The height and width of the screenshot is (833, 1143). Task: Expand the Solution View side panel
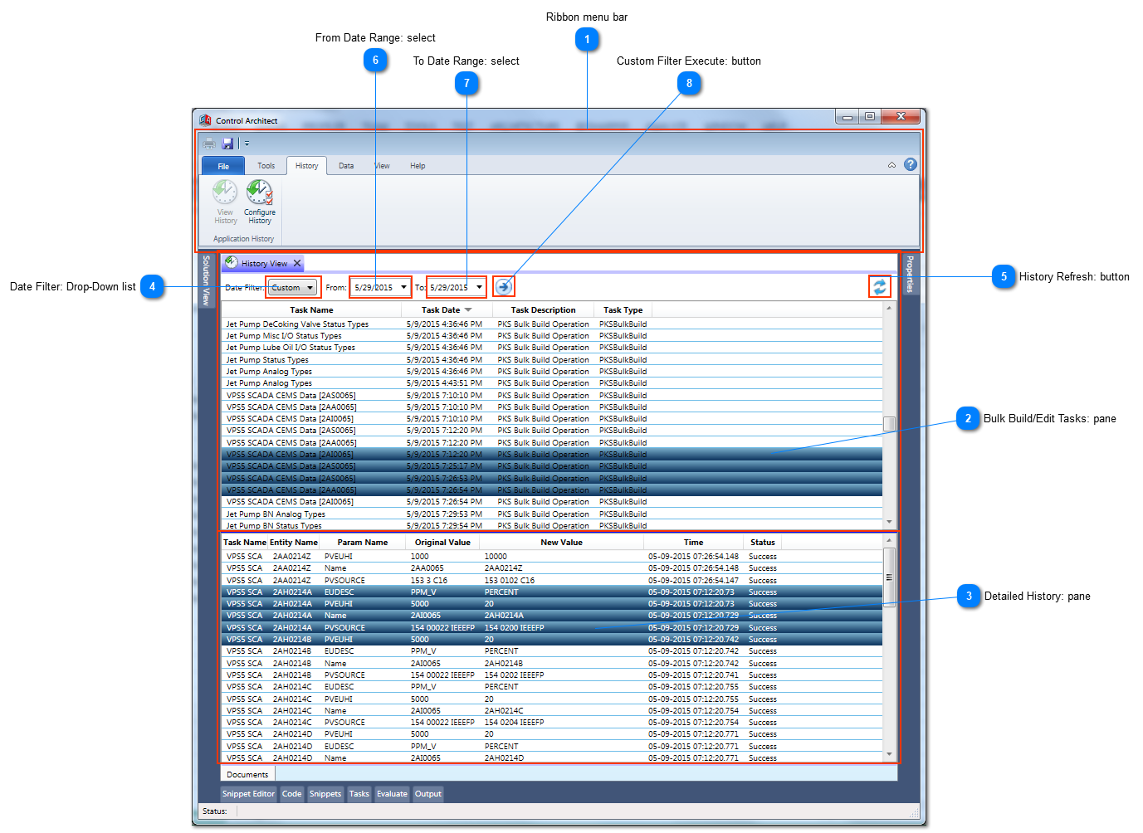click(206, 280)
